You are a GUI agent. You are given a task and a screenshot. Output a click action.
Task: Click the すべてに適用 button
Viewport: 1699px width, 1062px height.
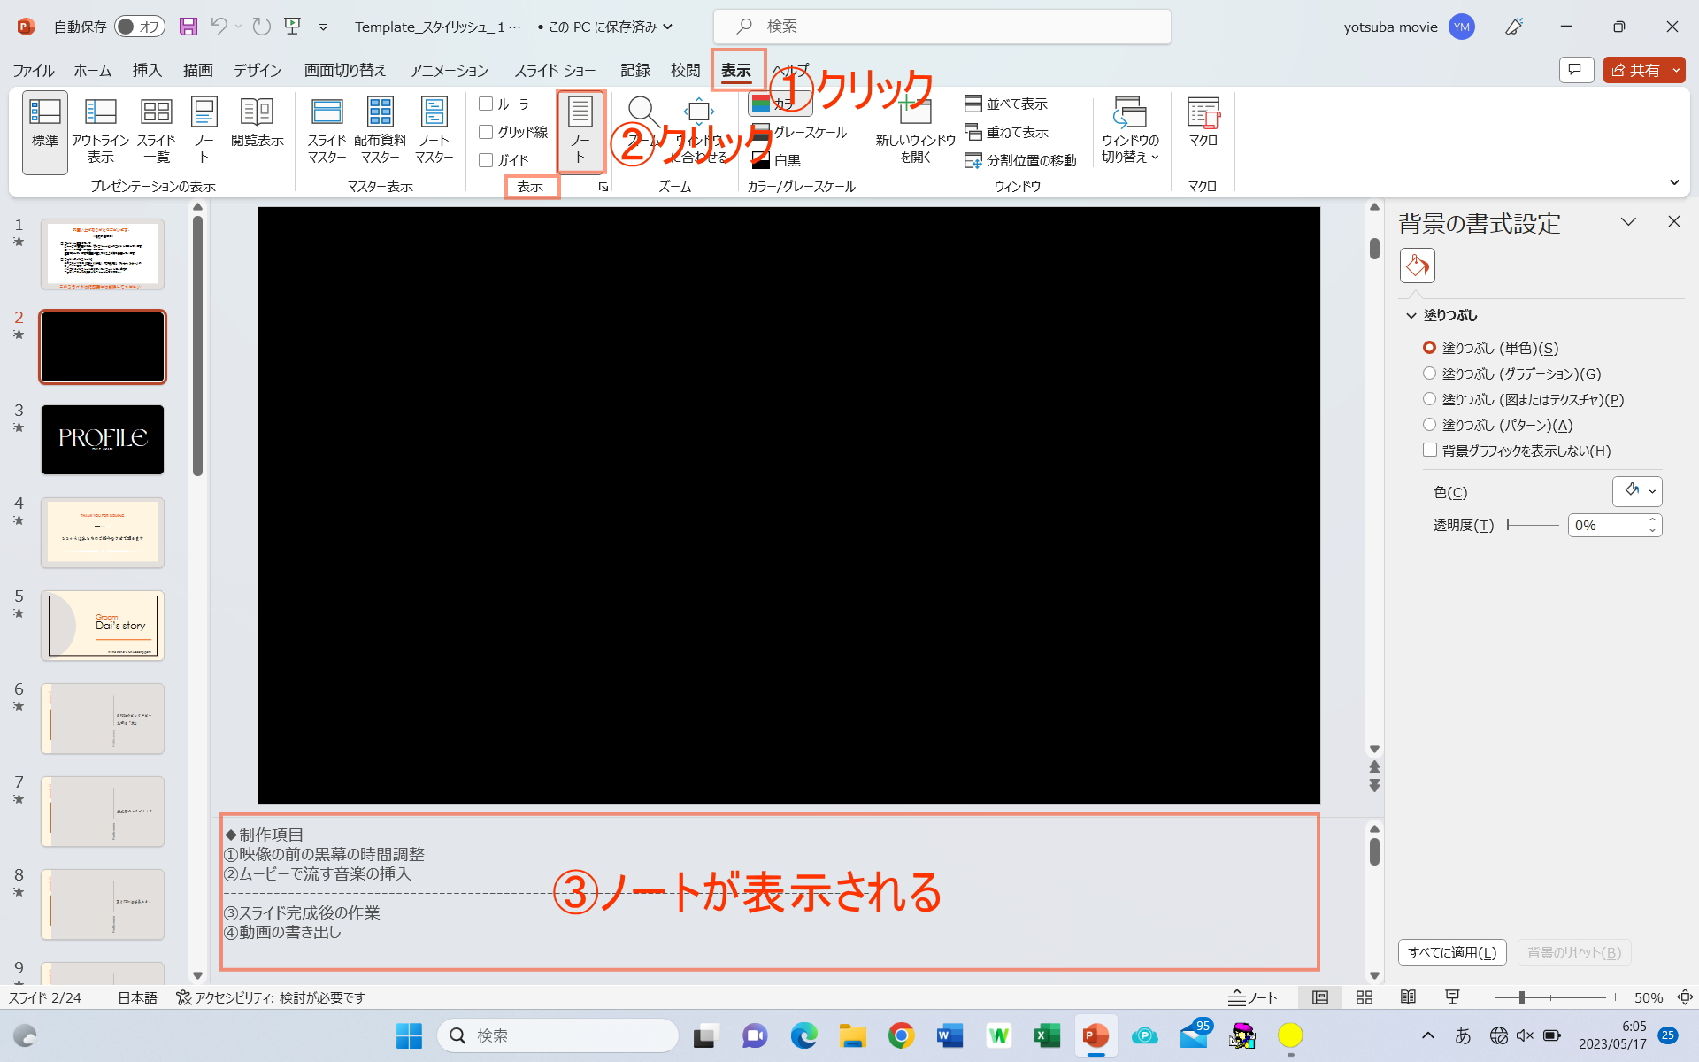click(x=1451, y=951)
